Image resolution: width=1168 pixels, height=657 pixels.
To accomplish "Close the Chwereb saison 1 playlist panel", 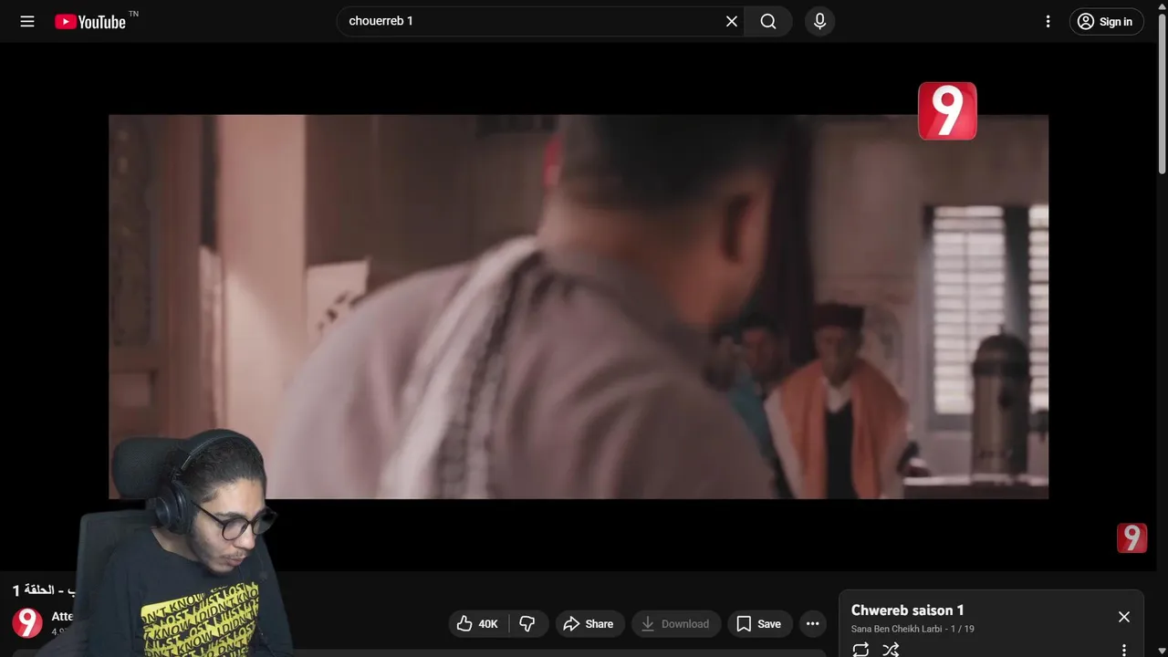I will pyautogui.click(x=1124, y=617).
